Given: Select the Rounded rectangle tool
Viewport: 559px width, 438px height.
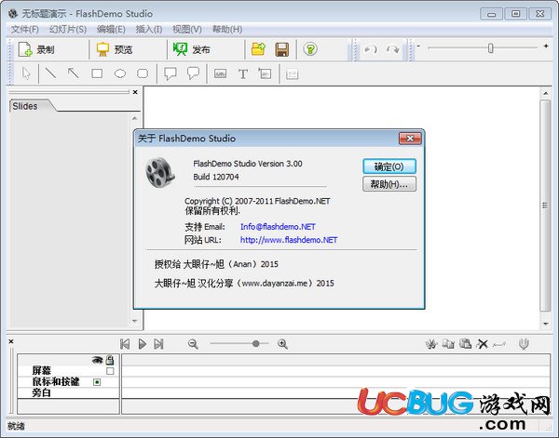Looking at the screenshot, I should 143,73.
